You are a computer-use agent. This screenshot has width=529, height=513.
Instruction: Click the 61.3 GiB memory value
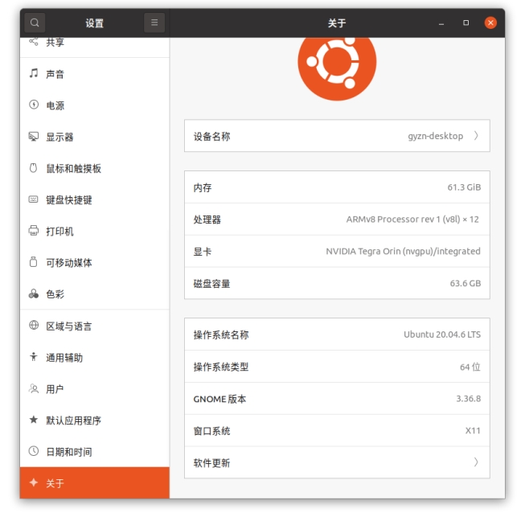coord(464,187)
